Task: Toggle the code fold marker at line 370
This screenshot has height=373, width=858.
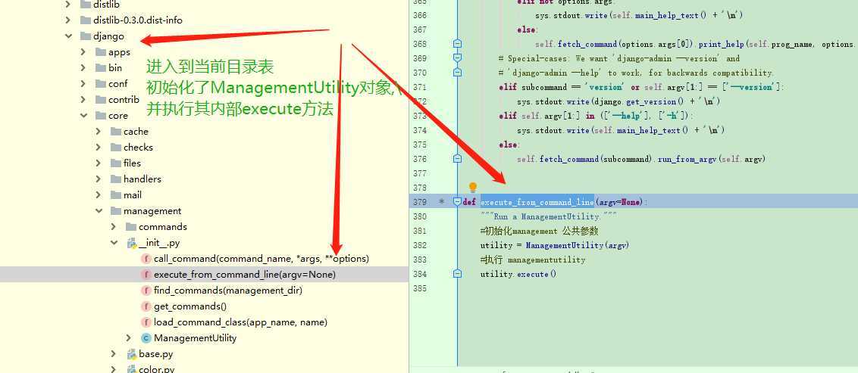Action: [x=458, y=72]
